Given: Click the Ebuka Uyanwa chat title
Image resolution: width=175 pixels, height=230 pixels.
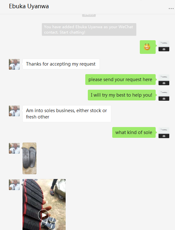Looking at the screenshot, I should (29, 6).
